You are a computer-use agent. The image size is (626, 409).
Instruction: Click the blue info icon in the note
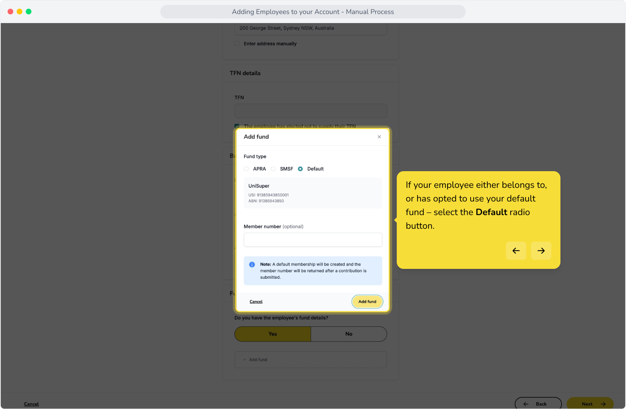tap(252, 265)
